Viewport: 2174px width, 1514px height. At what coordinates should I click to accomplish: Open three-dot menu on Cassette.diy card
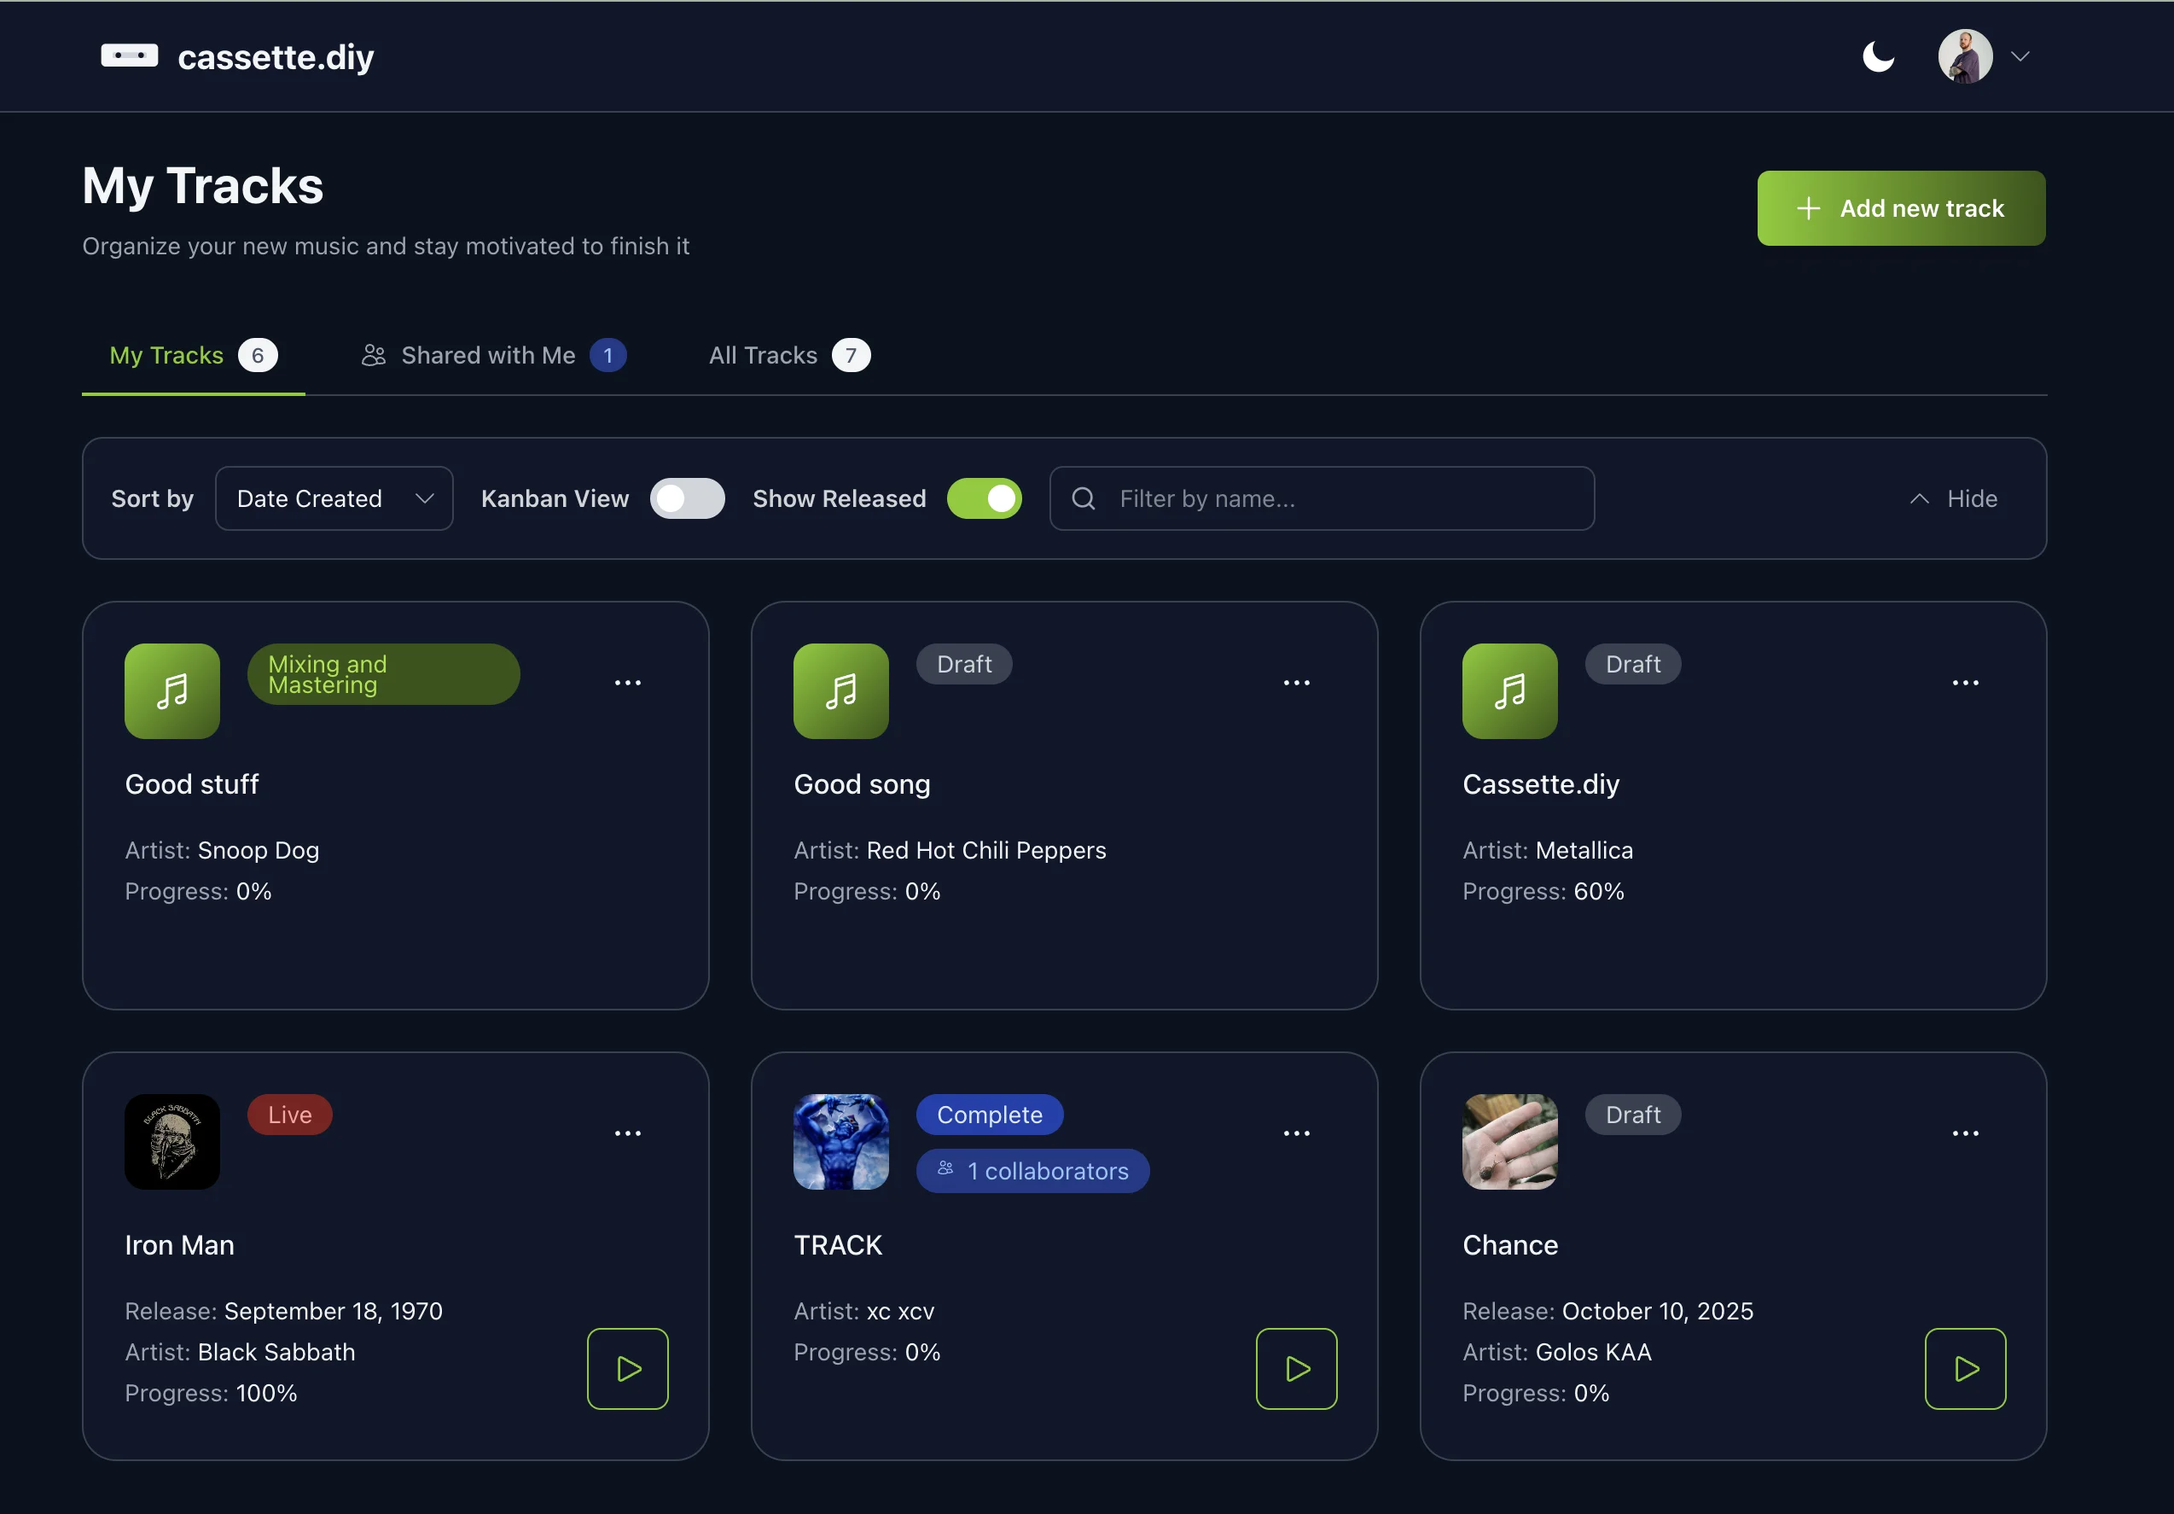1965,683
